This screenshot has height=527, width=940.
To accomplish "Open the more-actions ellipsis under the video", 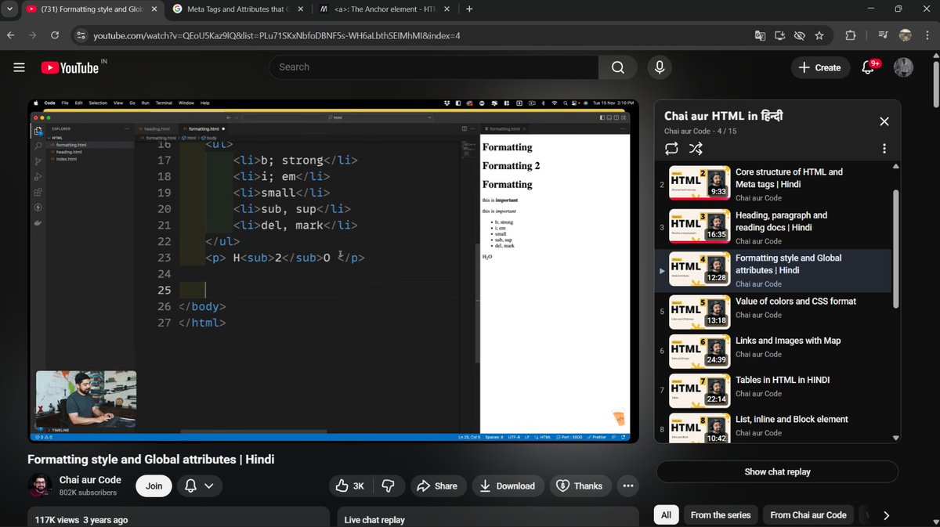I will (x=627, y=485).
